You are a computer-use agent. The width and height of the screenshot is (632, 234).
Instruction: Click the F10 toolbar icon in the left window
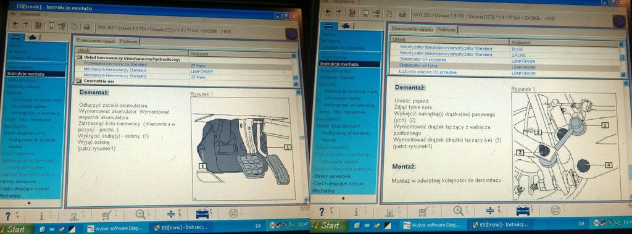coord(62,27)
